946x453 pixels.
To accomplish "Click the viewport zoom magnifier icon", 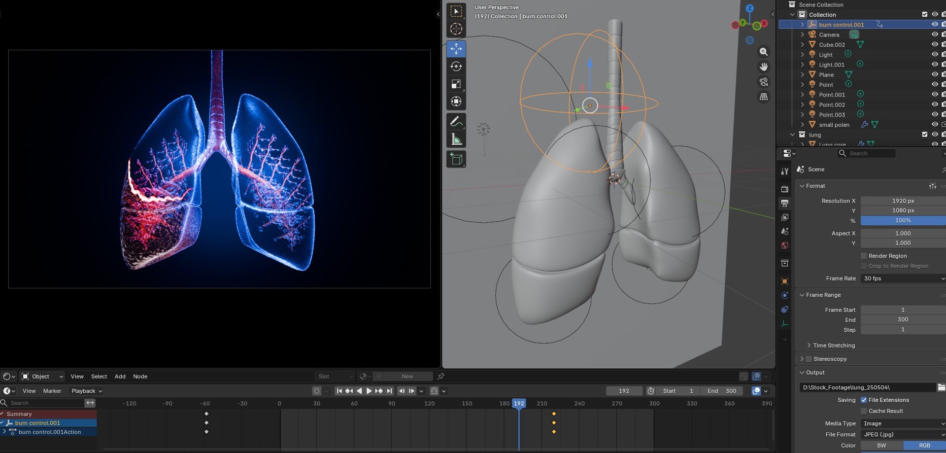I will (764, 52).
